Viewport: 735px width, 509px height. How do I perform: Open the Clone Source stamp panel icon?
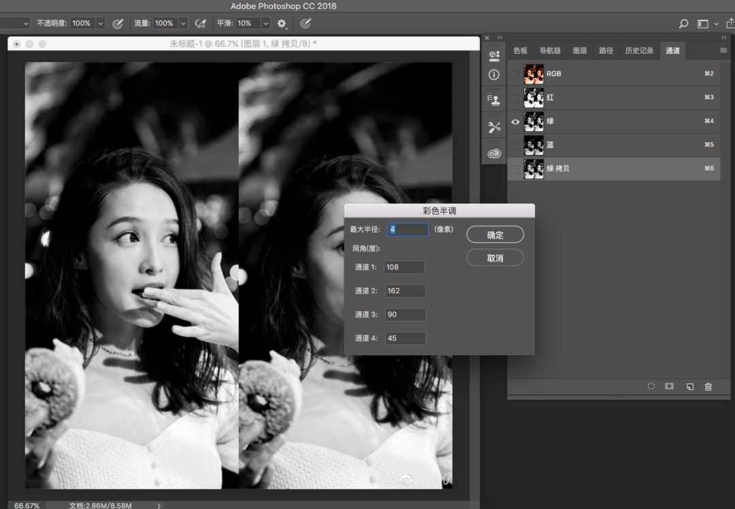[x=494, y=100]
